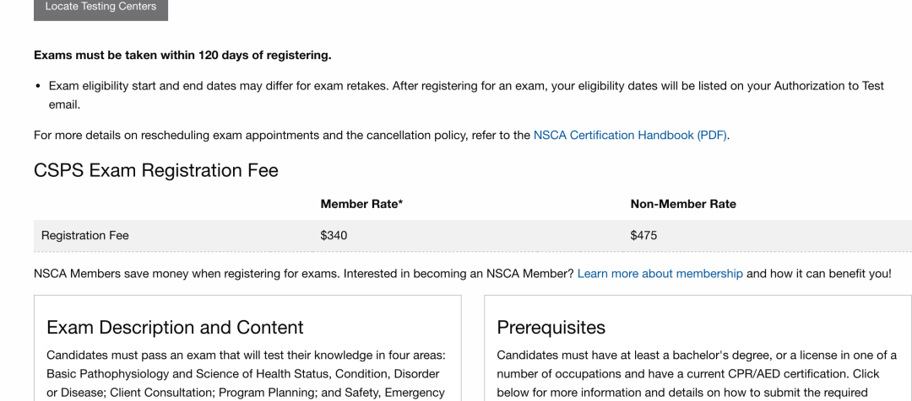Click the Locate Testing Centers button

(x=100, y=7)
